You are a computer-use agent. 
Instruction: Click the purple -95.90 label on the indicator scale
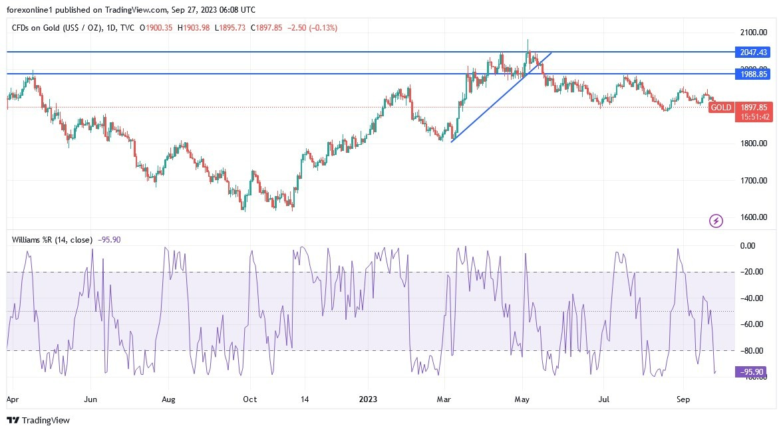(750, 374)
